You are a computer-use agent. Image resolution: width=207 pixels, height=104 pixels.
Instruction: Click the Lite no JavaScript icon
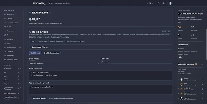tap(5, 23)
